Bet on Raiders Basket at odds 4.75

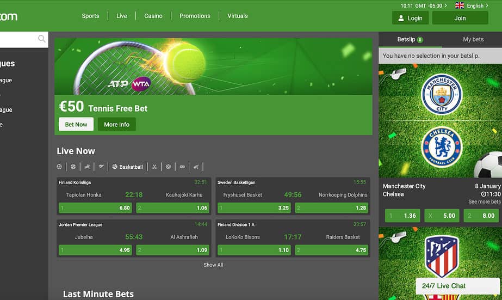point(332,250)
